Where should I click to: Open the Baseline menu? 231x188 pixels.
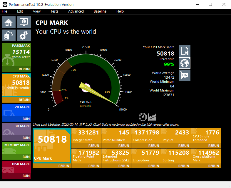pyautogui.click(x=100, y=11)
